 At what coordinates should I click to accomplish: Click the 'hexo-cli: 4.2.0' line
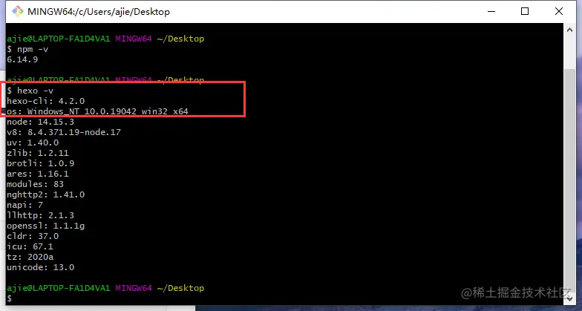point(46,101)
